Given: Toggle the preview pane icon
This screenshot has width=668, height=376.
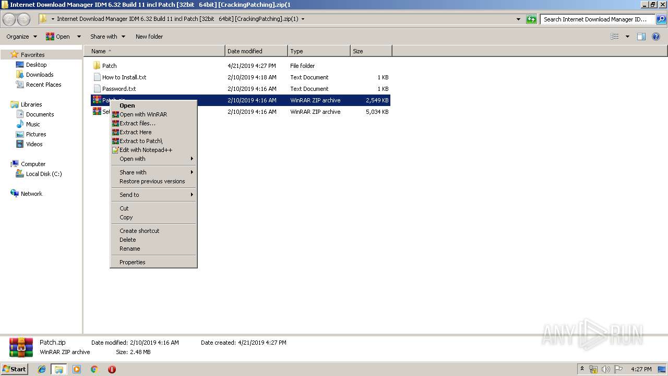Looking at the screenshot, I should coord(641,37).
